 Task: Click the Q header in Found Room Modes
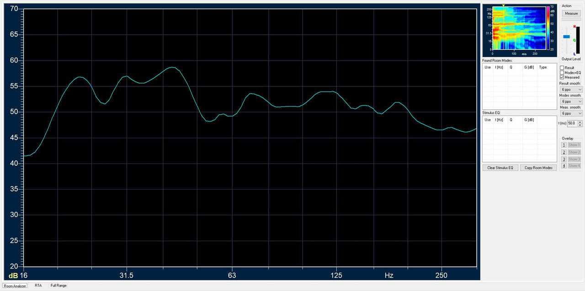511,67
